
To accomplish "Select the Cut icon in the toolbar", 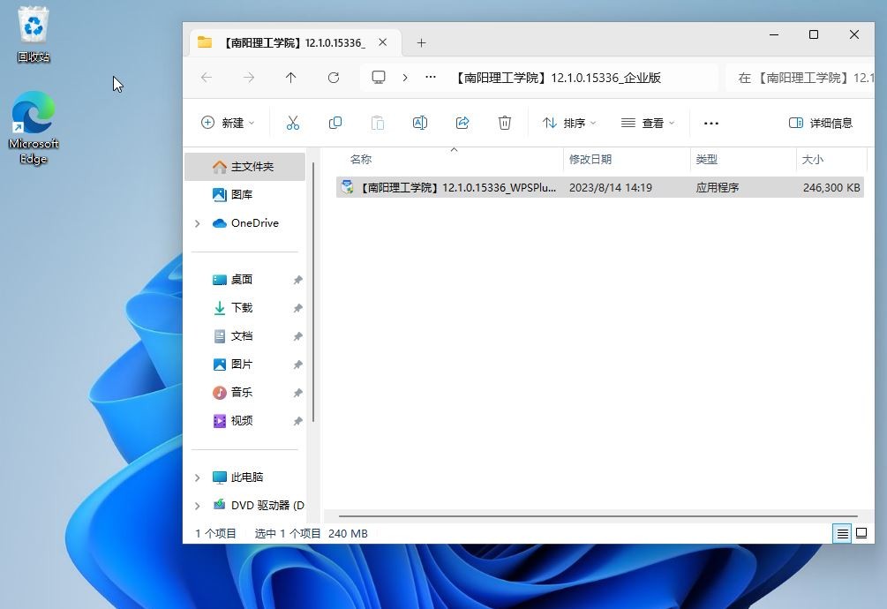I will coord(293,123).
